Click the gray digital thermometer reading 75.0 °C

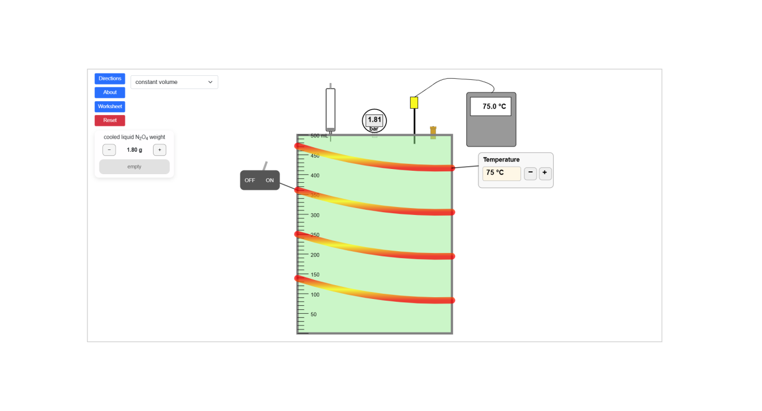tap(491, 119)
